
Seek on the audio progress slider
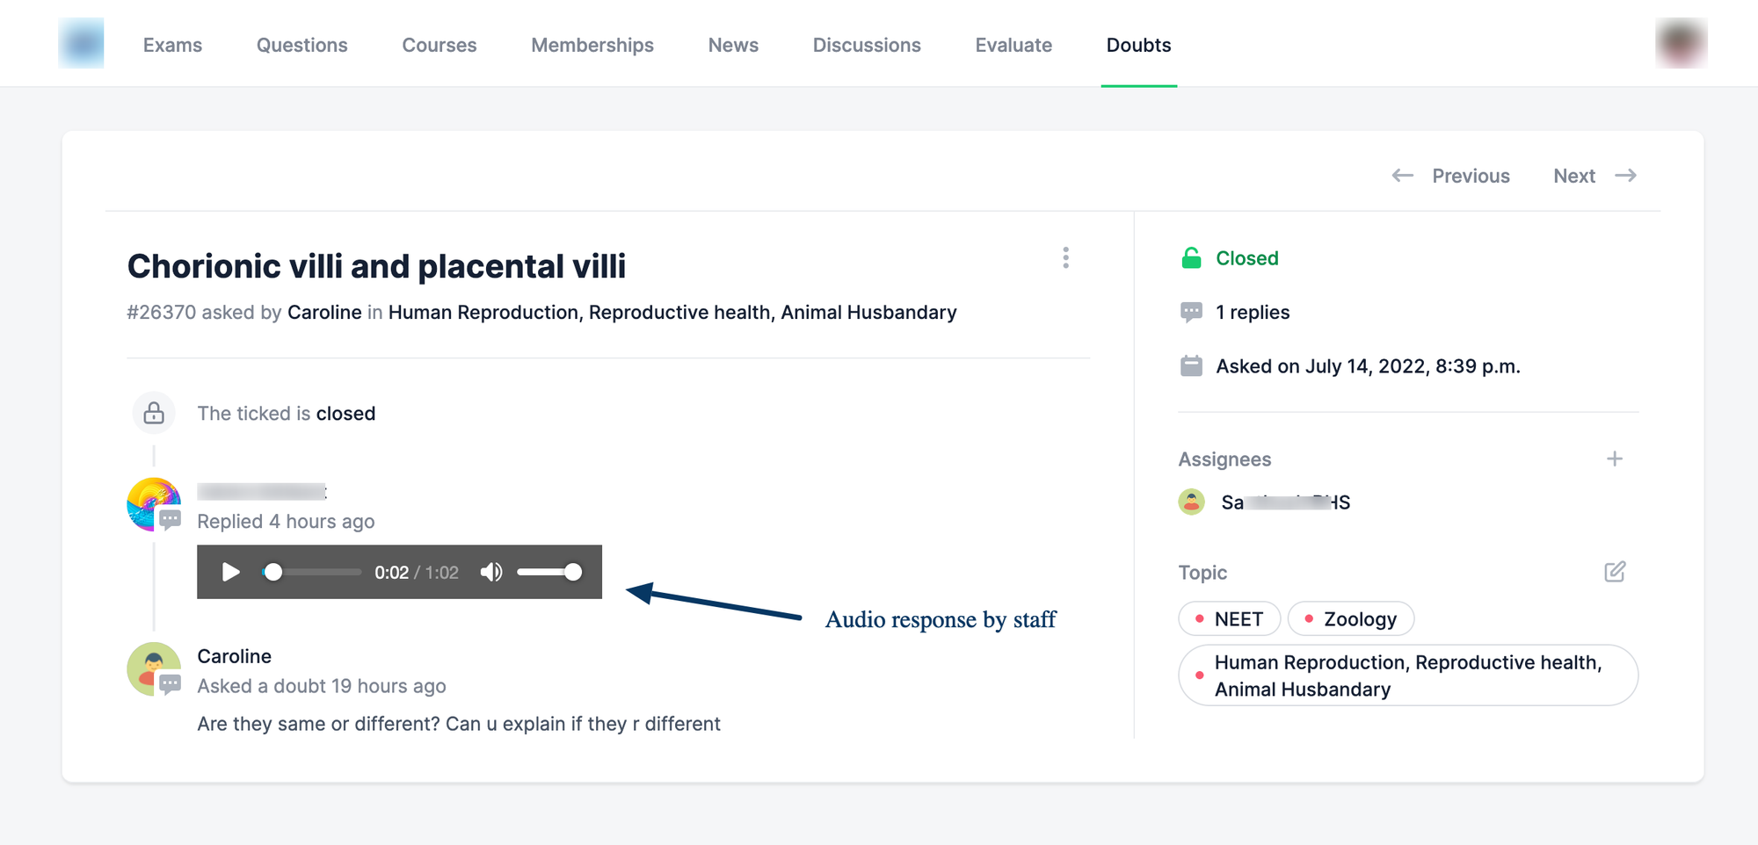pyautogui.click(x=312, y=573)
